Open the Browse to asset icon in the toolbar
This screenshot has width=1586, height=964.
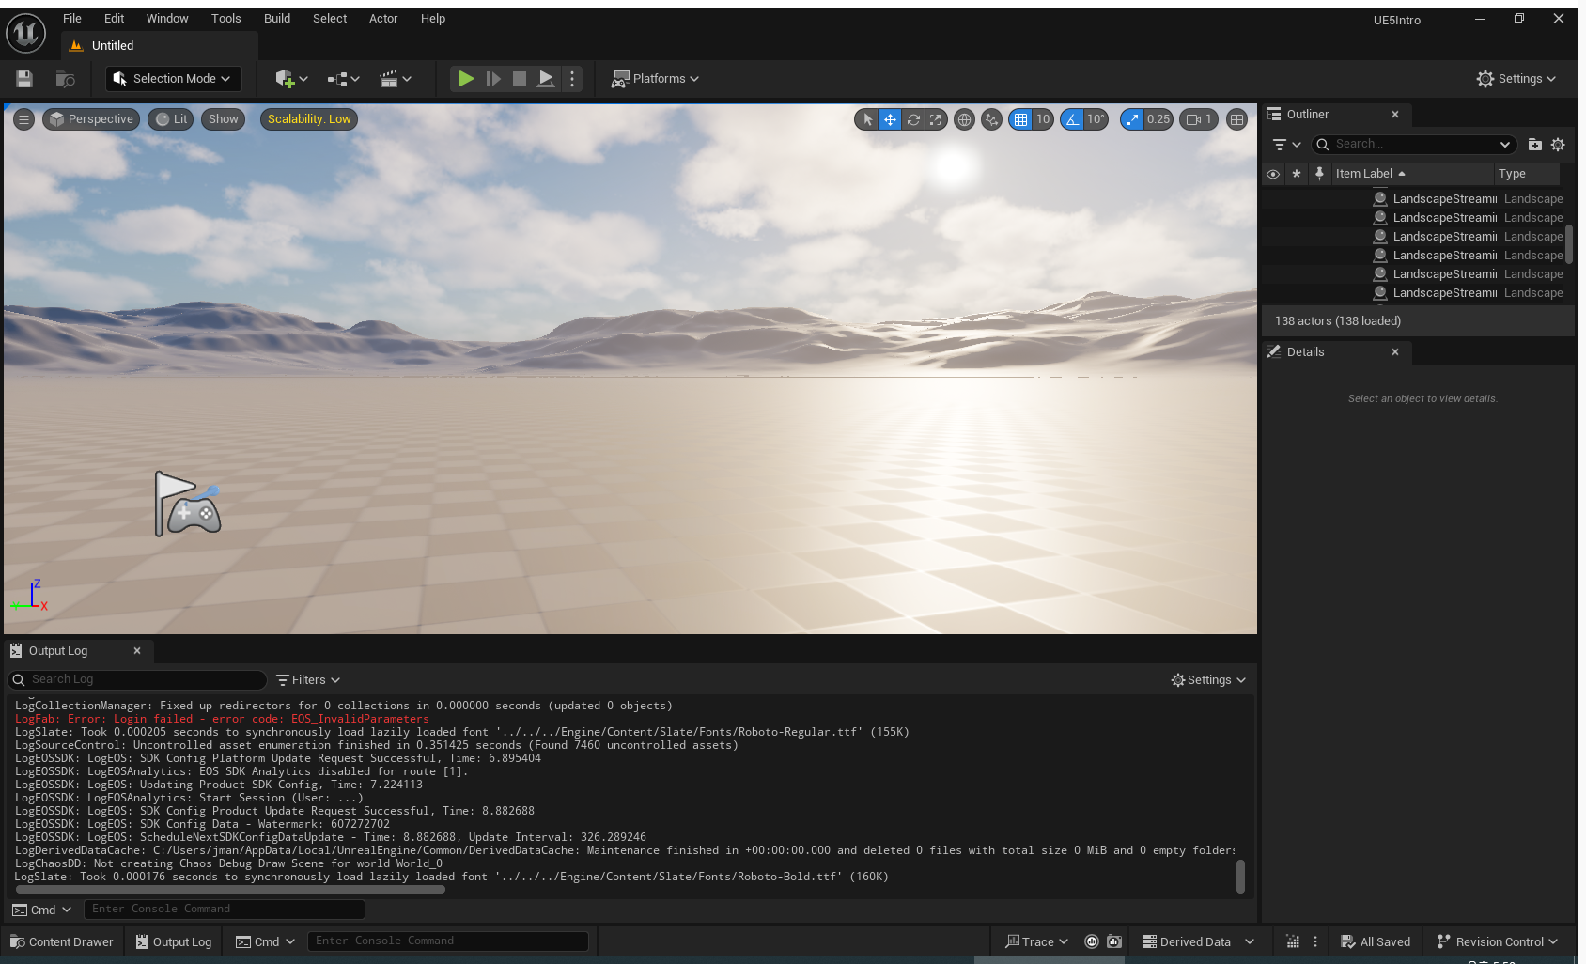(x=65, y=79)
